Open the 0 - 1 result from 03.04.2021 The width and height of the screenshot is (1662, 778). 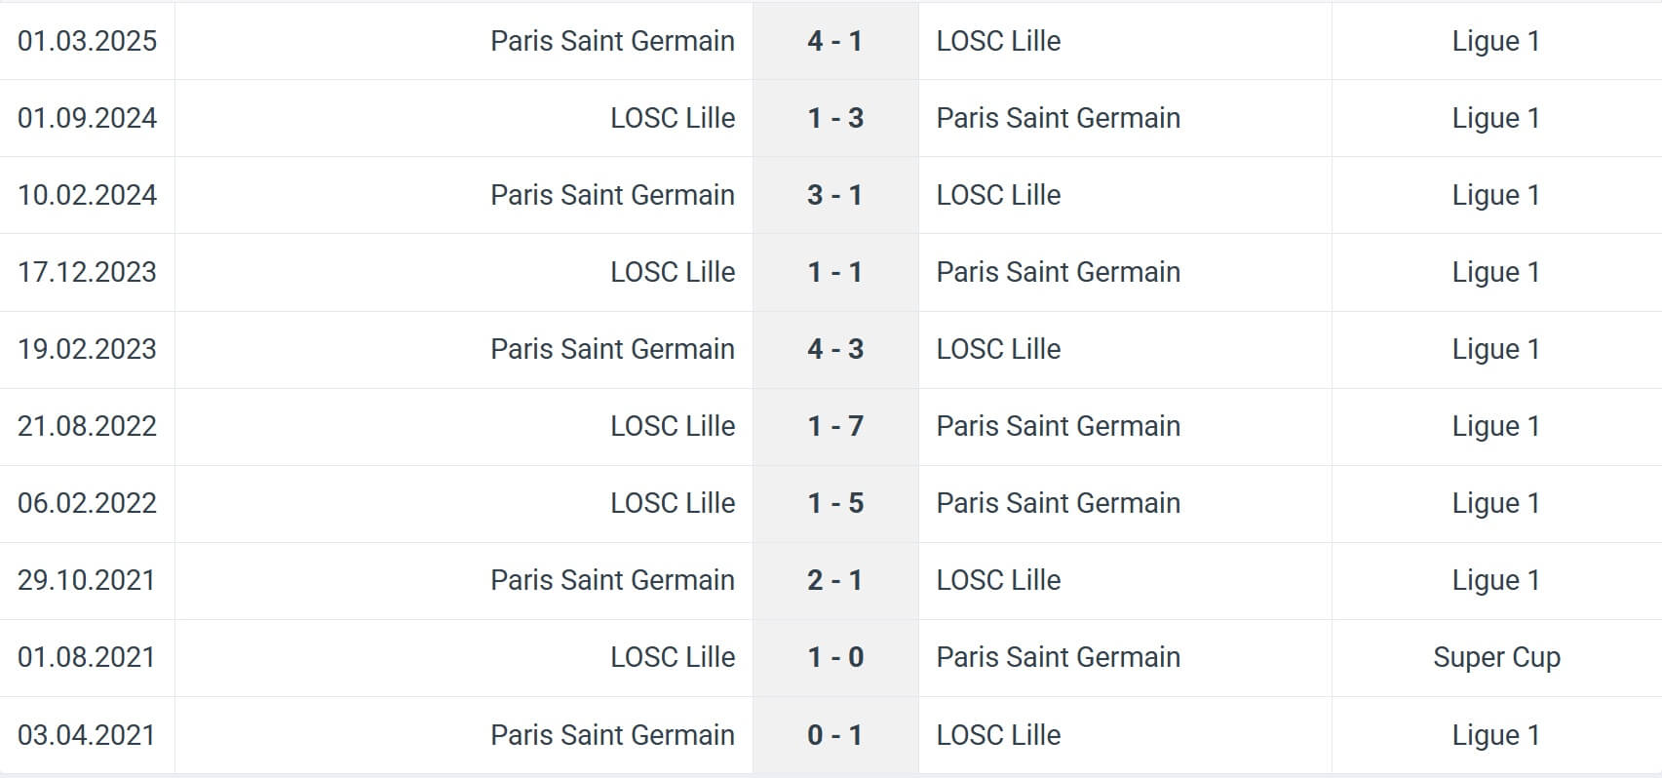834,735
